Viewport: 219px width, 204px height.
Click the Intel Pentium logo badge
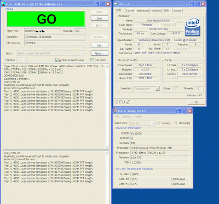193,27
